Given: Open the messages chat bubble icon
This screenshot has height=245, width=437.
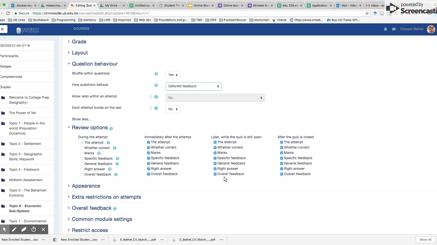Looking at the screenshot, I should [394, 29].
